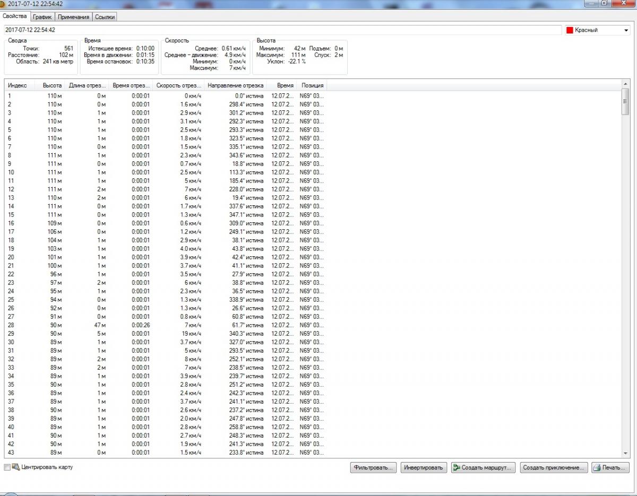The width and height of the screenshot is (637, 496).
Task: Enable the Центрировать карту checkbox
Action: 7,467
